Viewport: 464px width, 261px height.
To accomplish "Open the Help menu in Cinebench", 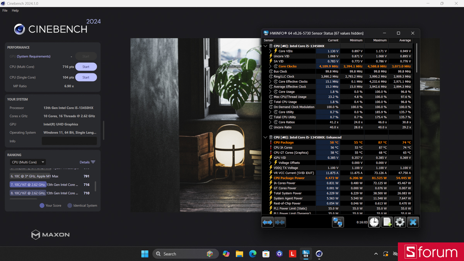I will (15, 10).
